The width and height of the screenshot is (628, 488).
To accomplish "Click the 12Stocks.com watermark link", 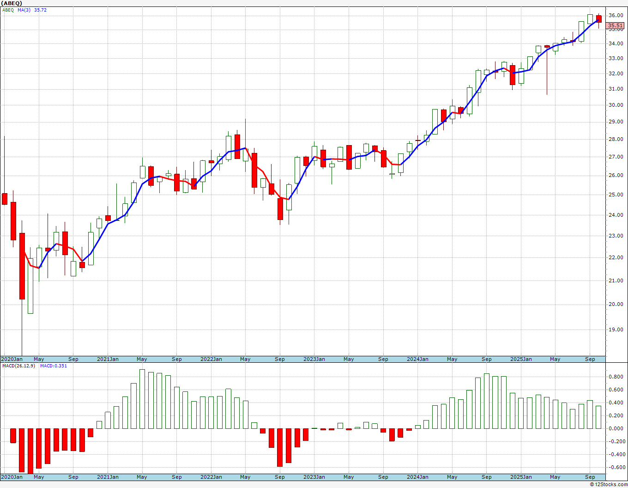I will tap(609, 484).
